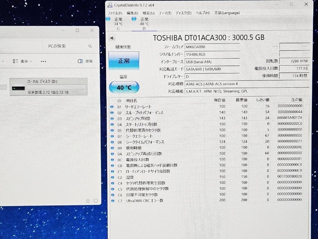Open the 言語(Language) menu
This screenshot has height=239, width=318.
227,13
